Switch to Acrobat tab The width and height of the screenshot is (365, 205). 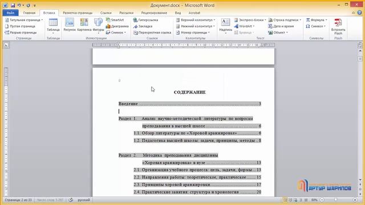click(x=194, y=13)
